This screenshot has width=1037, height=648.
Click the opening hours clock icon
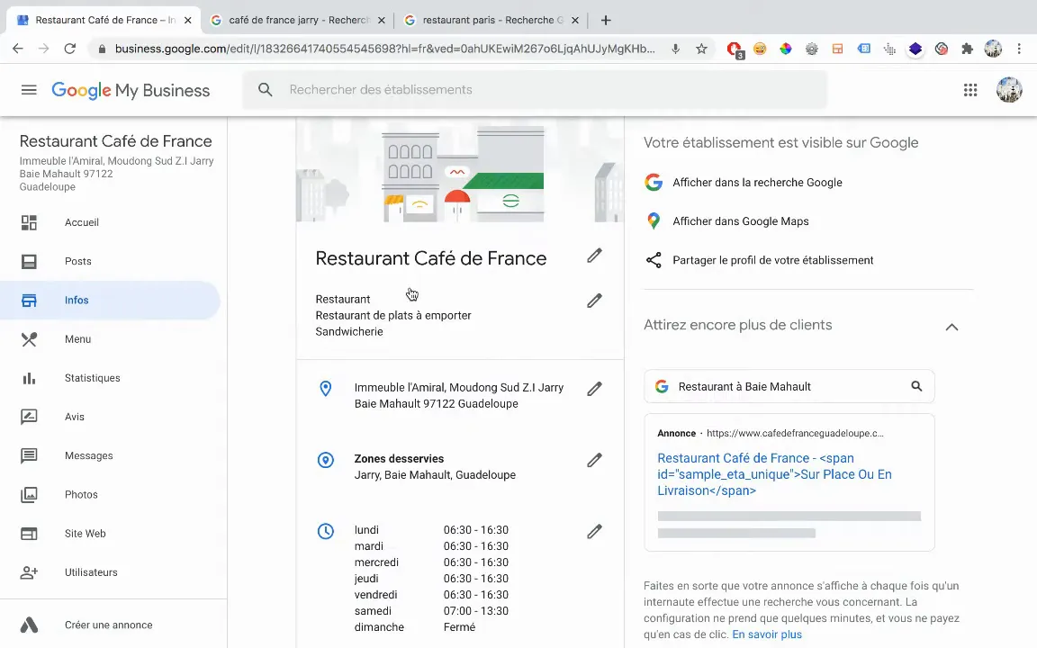pos(325,531)
